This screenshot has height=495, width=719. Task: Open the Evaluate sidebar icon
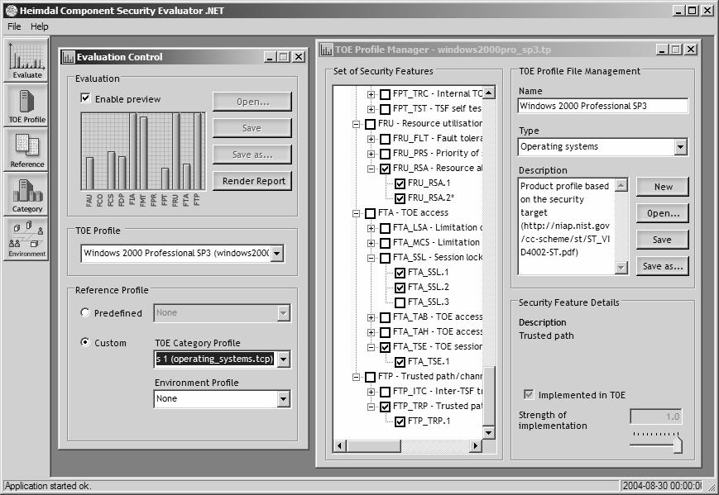pyautogui.click(x=26, y=60)
